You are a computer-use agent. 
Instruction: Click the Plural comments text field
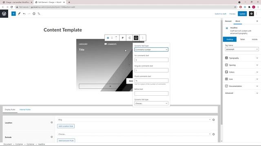[x=151, y=81]
